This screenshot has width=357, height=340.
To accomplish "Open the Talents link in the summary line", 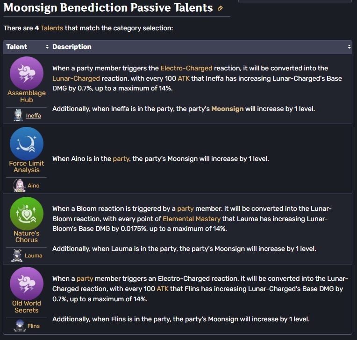I will (x=52, y=28).
